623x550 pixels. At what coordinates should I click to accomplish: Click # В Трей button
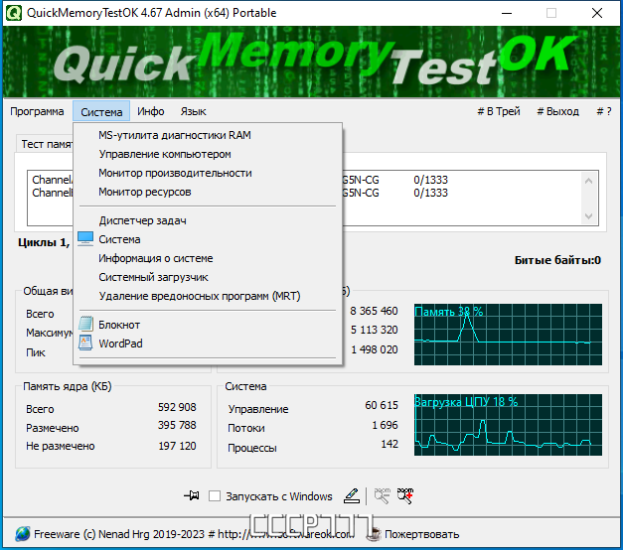[499, 111]
